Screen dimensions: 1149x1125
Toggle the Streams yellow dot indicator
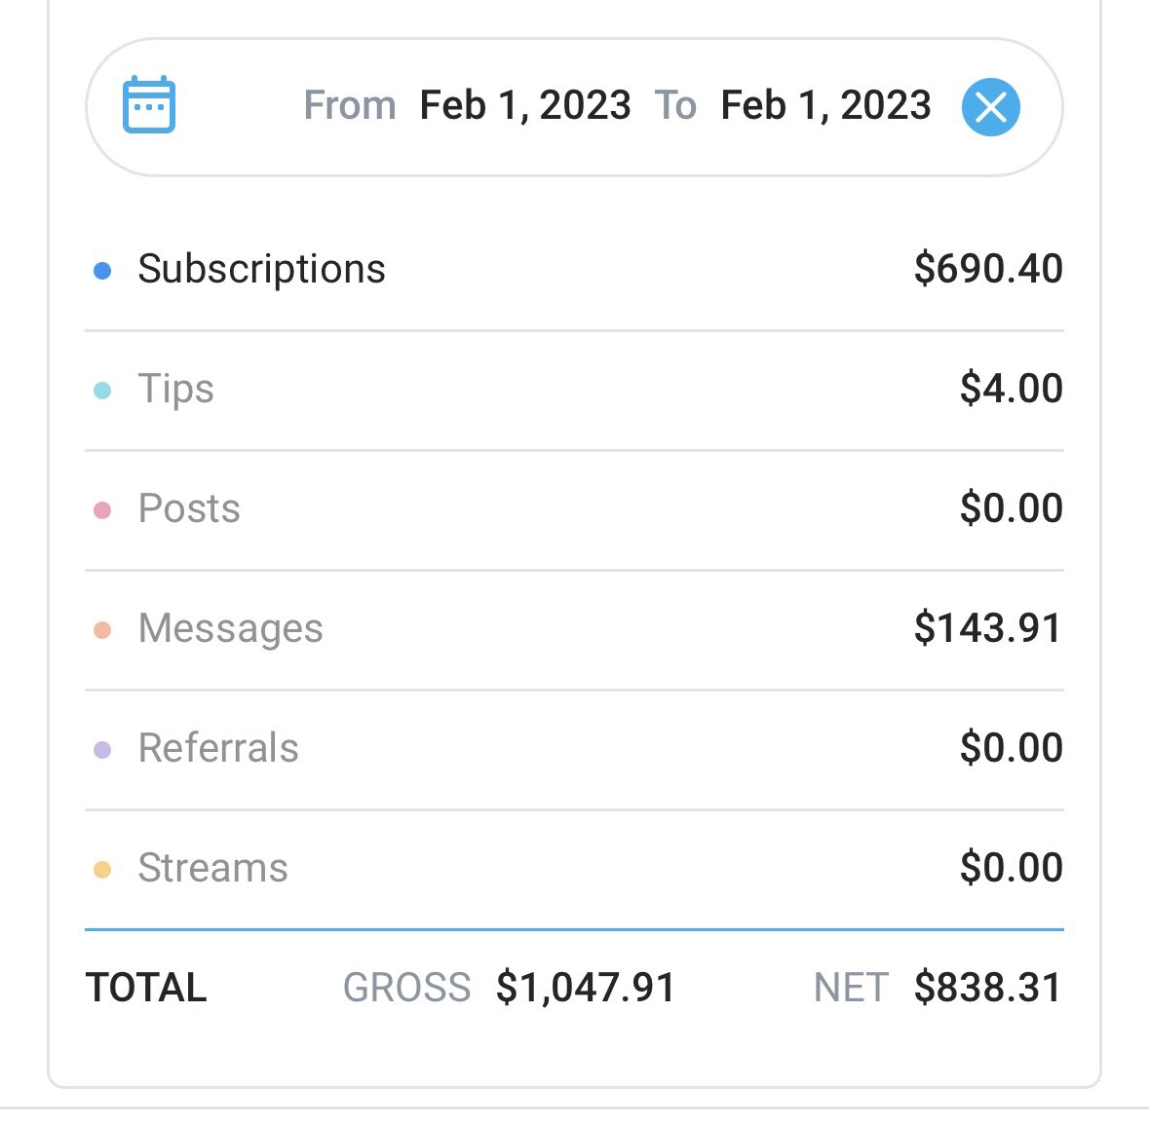click(x=102, y=870)
